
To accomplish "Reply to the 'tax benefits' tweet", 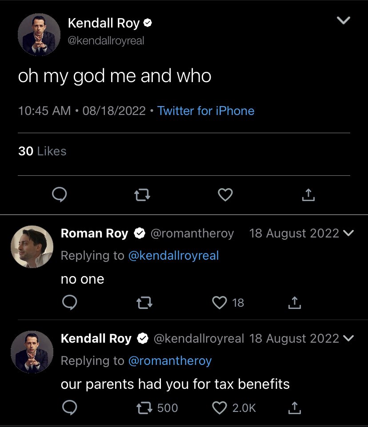I will (x=69, y=407).
